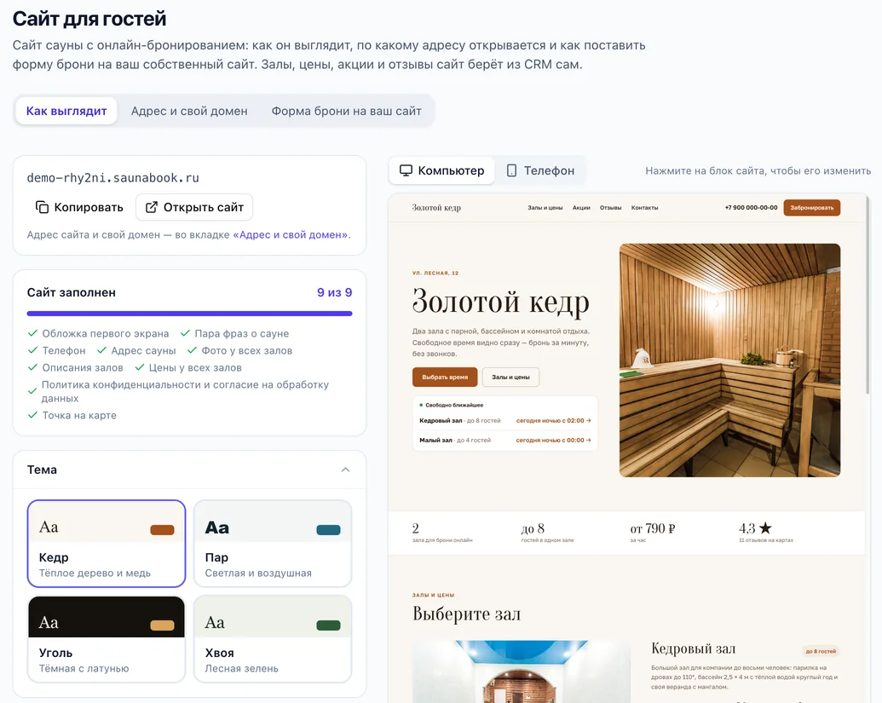Click the Контакты preview nav item
Image resolution: width=882 pixels, height=703 pixels.
coord(644,208)
